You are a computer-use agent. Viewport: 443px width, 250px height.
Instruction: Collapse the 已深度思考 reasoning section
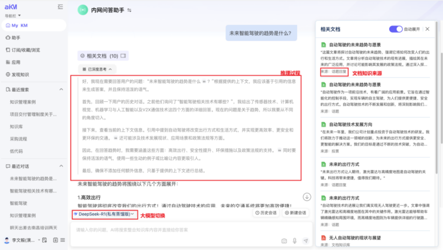pyautogui.click(x=97, y=69)
